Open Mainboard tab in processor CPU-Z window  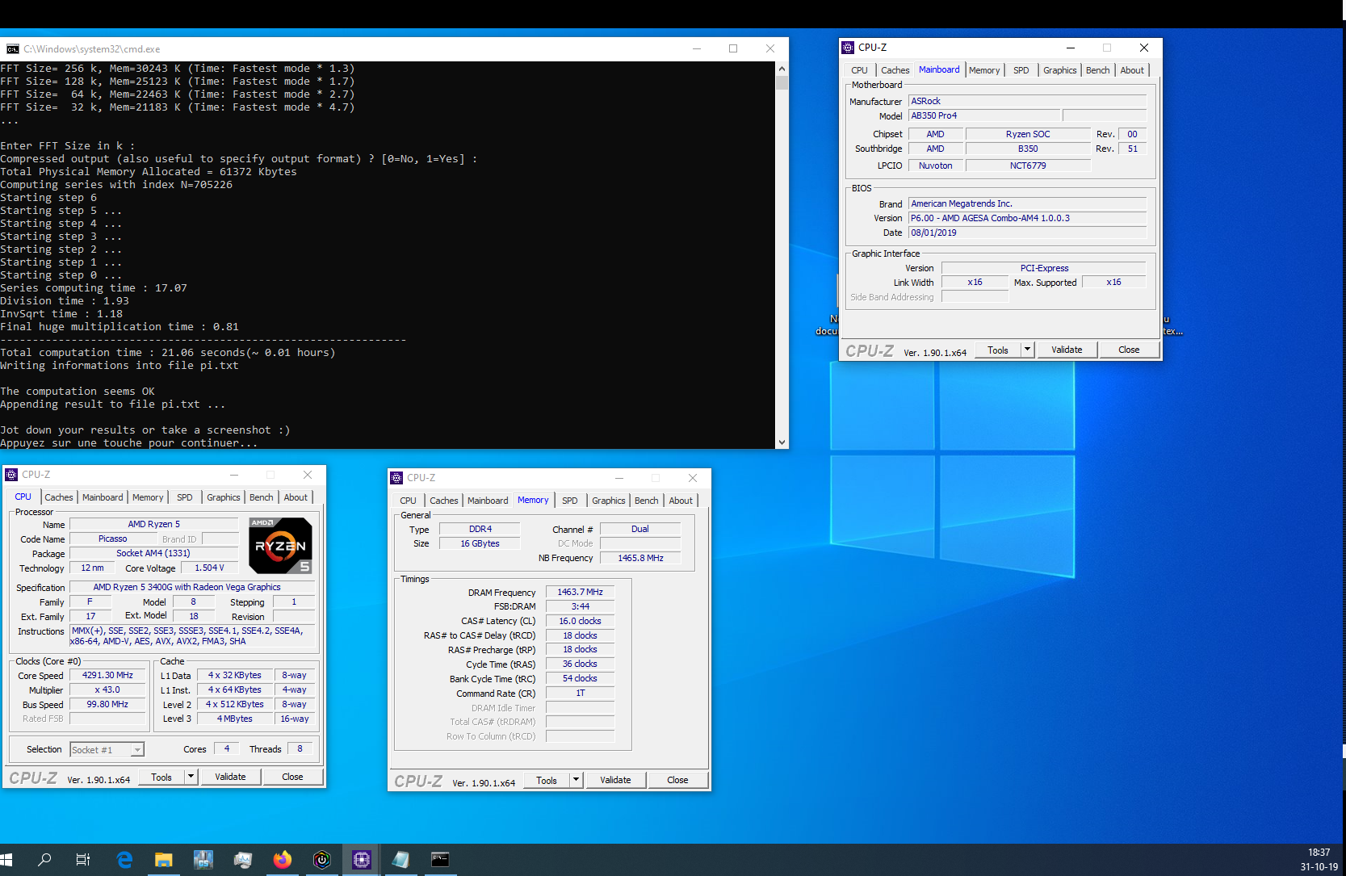103,497
